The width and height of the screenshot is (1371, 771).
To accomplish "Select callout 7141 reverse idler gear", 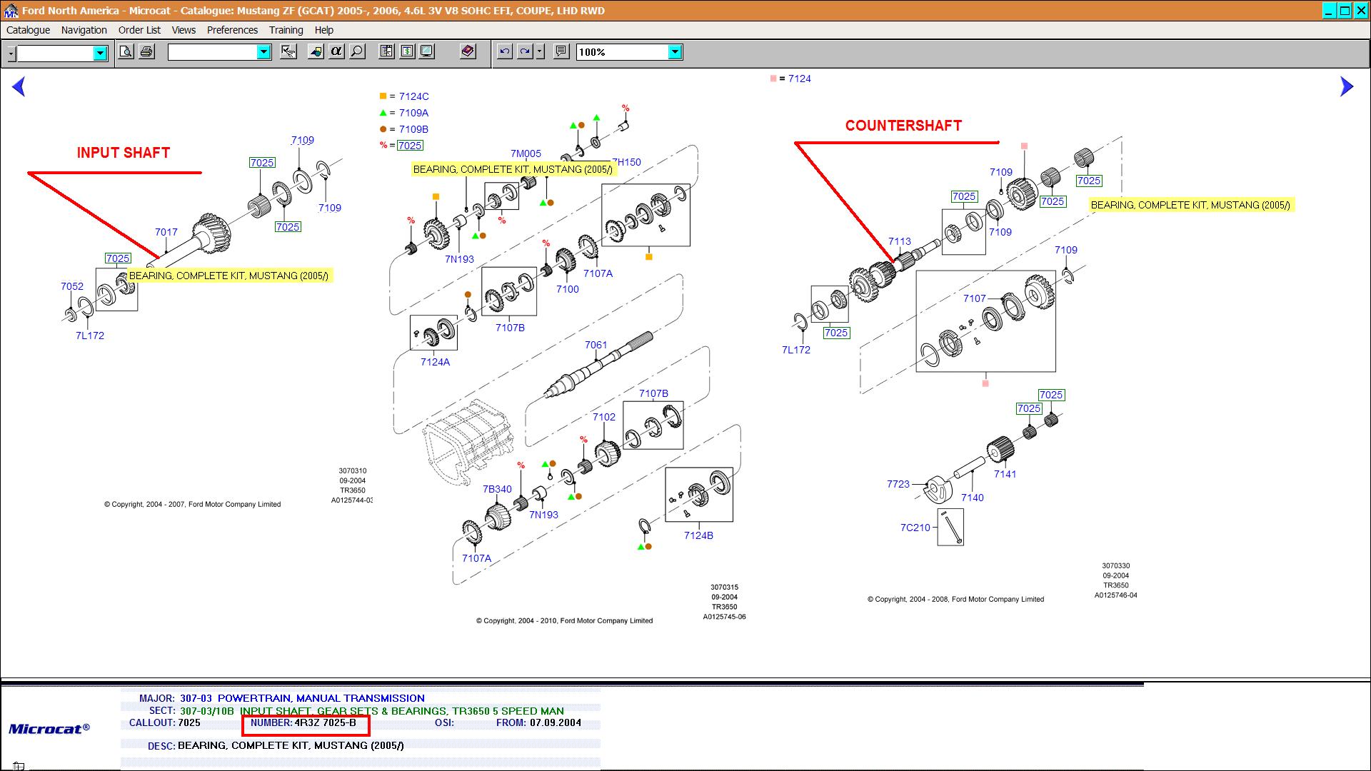I will click(1005, 474).
